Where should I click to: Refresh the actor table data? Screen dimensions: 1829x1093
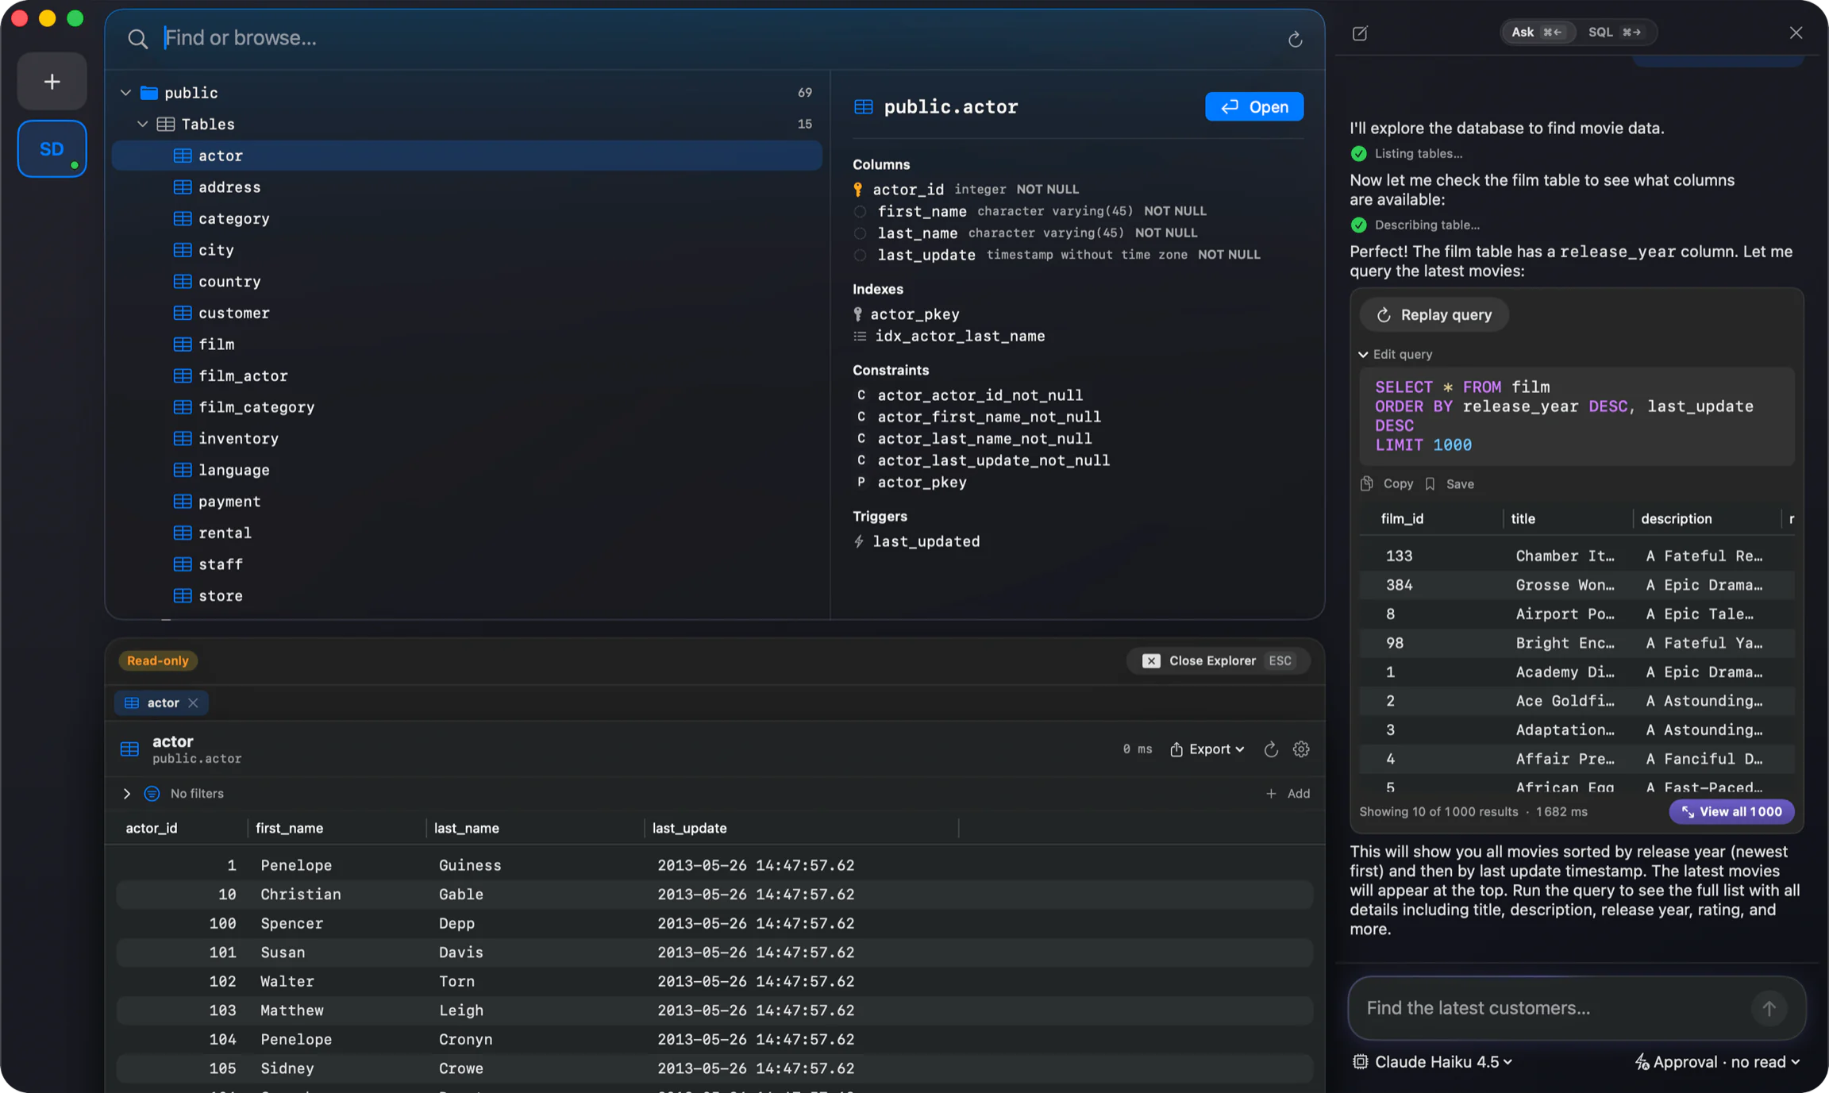1270,749
